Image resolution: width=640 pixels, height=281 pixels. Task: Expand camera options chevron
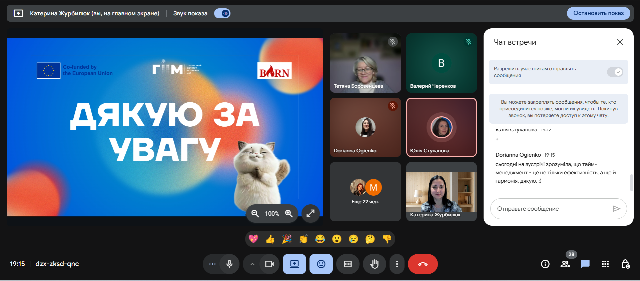(252, 264)
